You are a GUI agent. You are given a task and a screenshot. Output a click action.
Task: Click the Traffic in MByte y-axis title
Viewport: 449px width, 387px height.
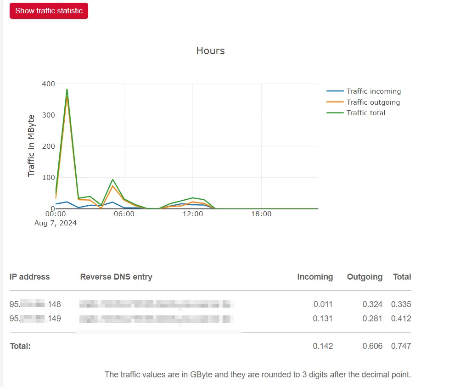point(31,146)
